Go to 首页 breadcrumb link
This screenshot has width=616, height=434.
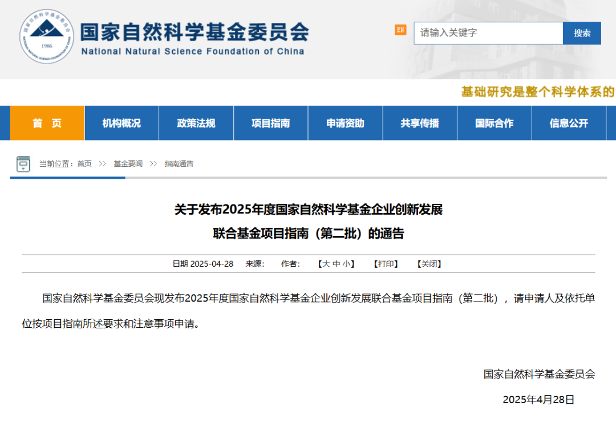(x=84, y=164)
